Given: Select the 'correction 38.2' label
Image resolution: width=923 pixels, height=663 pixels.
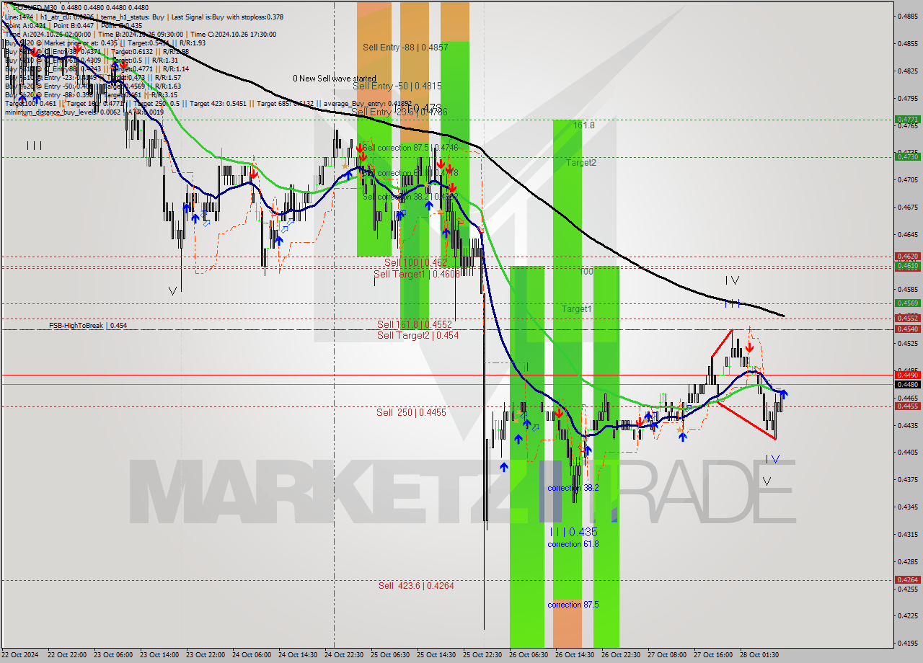Looking at the screenshot, I should (573, 488).
